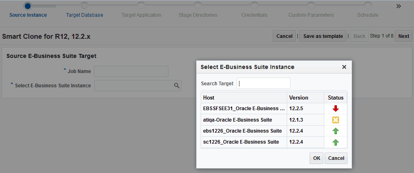Viewport: 414px width, 173px height.
Task: Click the Back button
Action: 359,36
